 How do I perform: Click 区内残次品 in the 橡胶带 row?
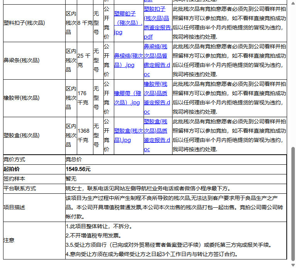pos(71,98)
